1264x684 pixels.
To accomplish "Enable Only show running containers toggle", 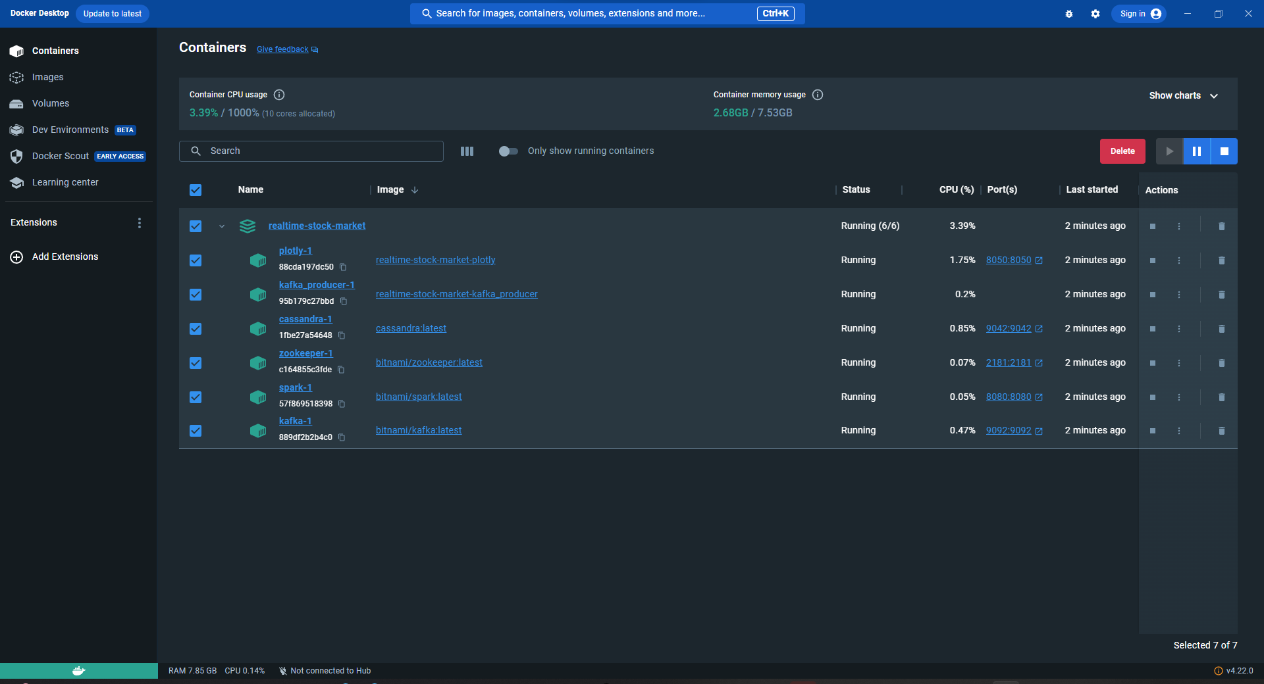I will point(508,151).
